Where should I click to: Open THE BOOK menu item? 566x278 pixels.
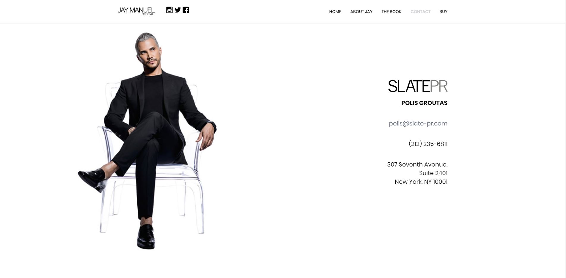391,12
